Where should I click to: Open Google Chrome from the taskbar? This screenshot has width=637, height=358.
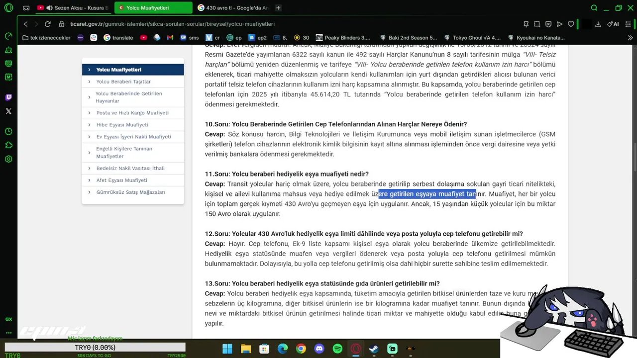click(301, 349)
